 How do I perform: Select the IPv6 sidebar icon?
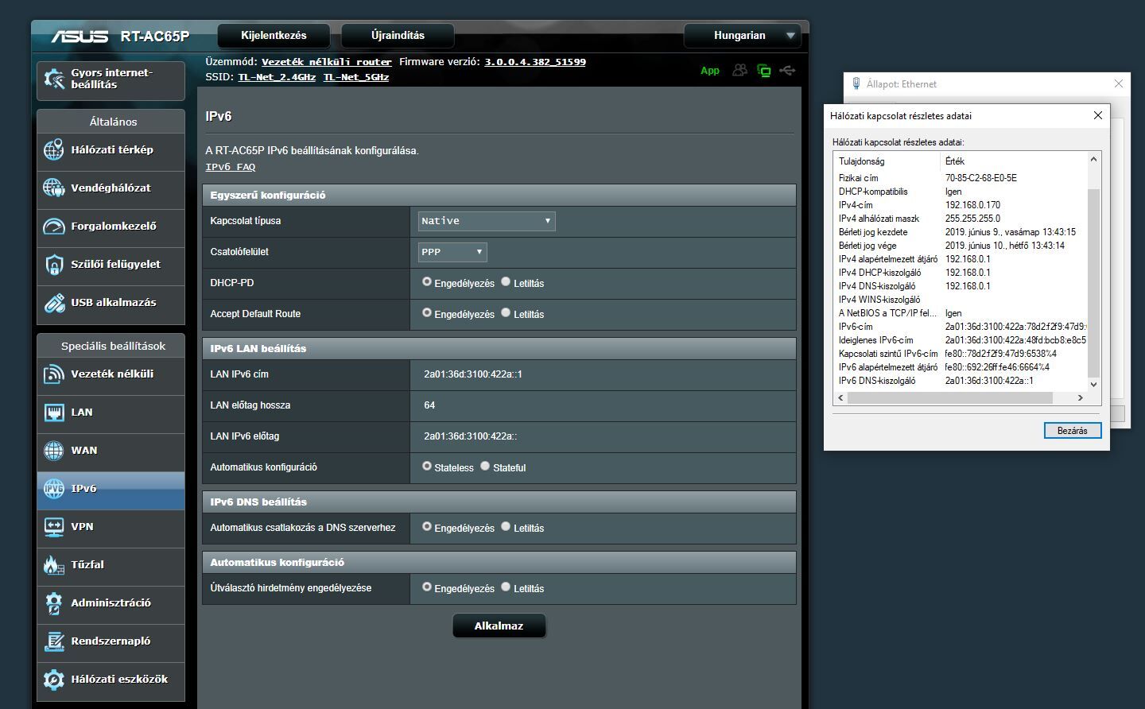pos(54,488)
